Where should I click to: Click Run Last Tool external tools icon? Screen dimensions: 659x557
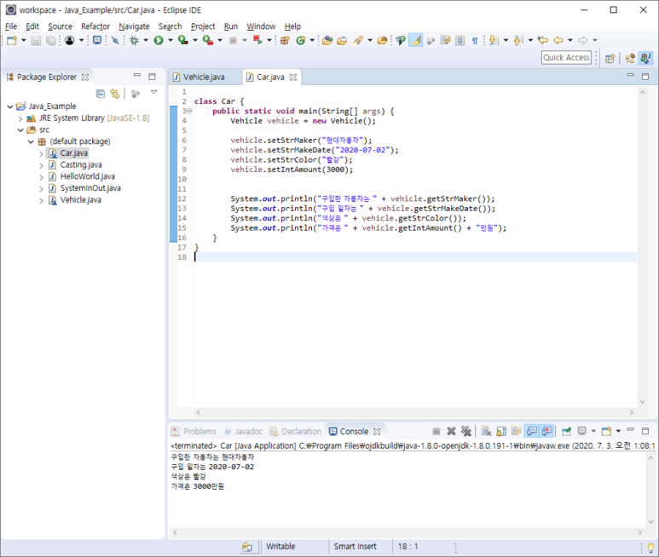208,40
